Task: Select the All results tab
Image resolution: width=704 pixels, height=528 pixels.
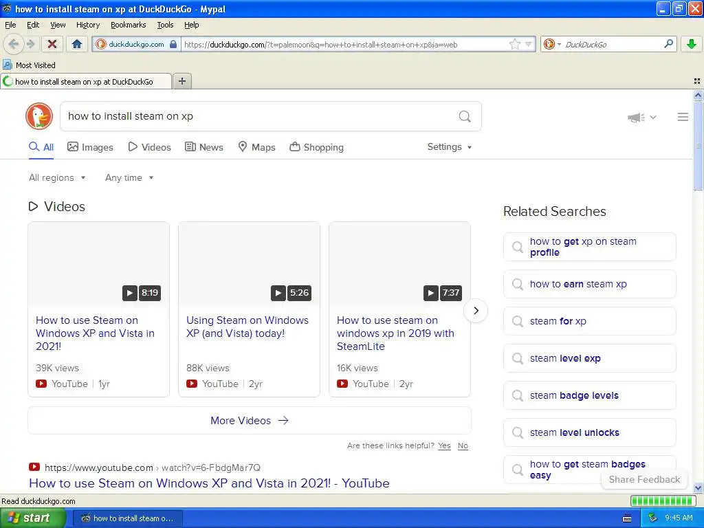Action: 41,147
